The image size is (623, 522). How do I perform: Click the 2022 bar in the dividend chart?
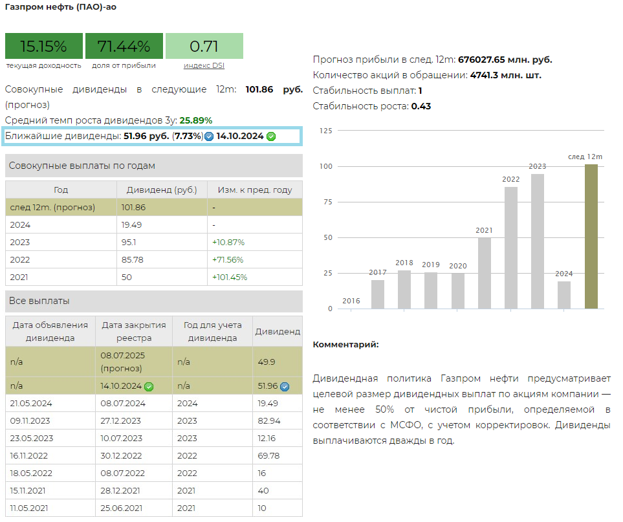tap(511, 248)
